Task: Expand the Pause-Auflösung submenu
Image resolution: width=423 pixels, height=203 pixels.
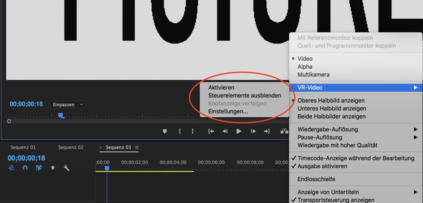Action: [356, 137]
